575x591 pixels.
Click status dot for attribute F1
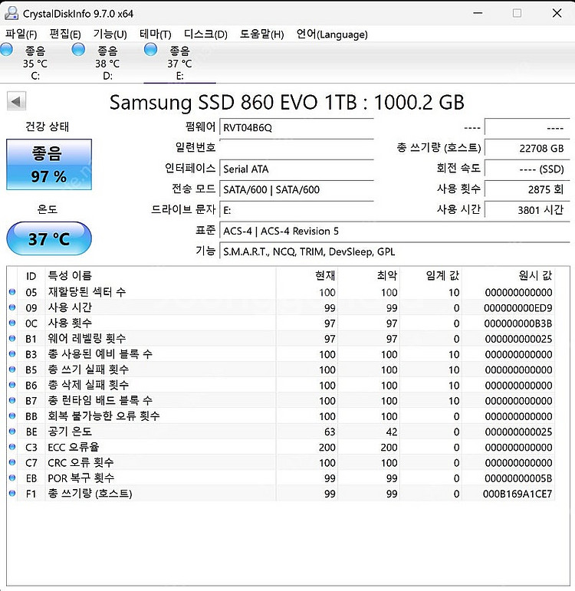12,494
